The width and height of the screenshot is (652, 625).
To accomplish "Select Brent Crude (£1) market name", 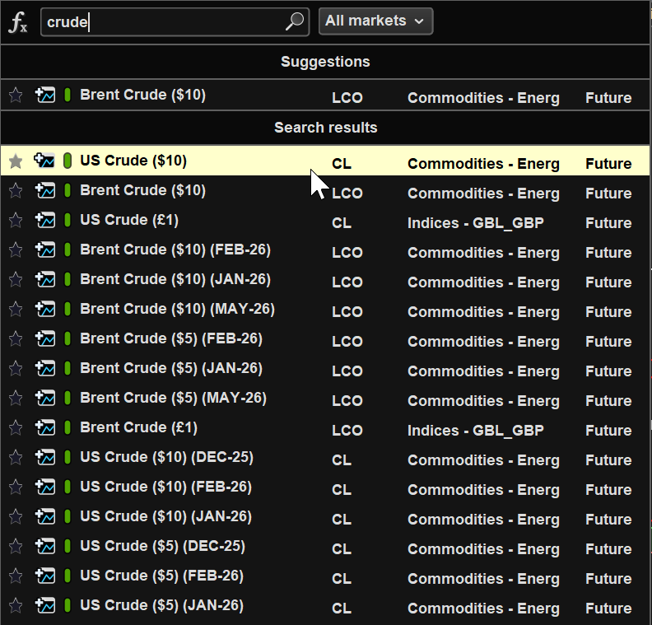I will pyautogui.click(x=138, y=427).
